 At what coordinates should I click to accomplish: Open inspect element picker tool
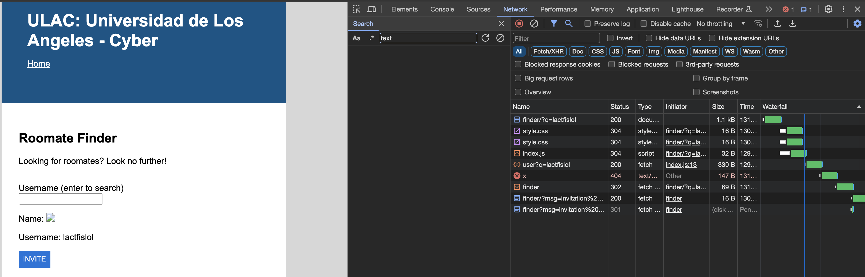point(357,9)
